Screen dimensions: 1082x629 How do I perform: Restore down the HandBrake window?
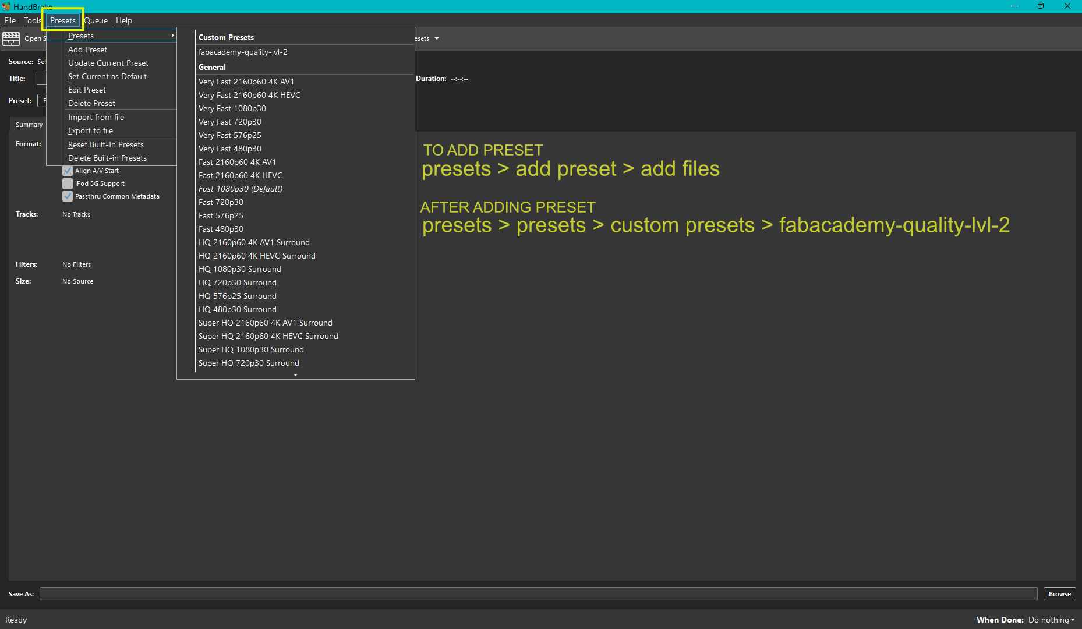point(1041,6)
